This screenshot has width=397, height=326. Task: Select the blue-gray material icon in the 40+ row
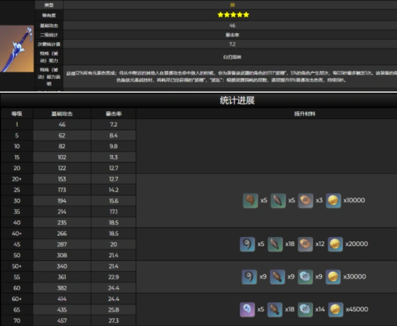pyautogui.click(x=247, y=244)
